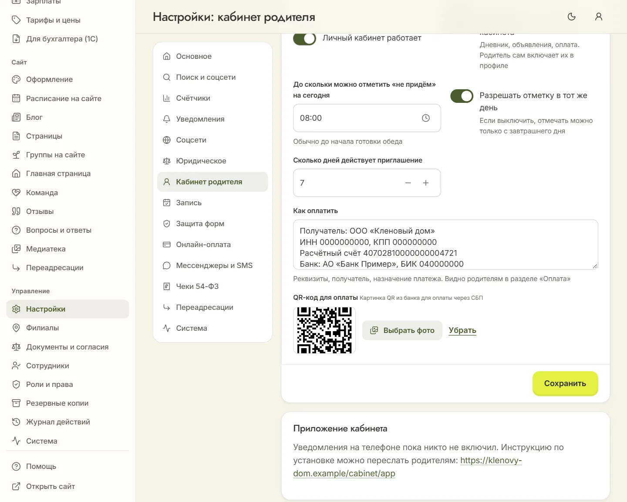Open "Мессенджеры и SMS" chat icon item
Viewport: 627px width, 502px height.
click(x=212, y=265)
